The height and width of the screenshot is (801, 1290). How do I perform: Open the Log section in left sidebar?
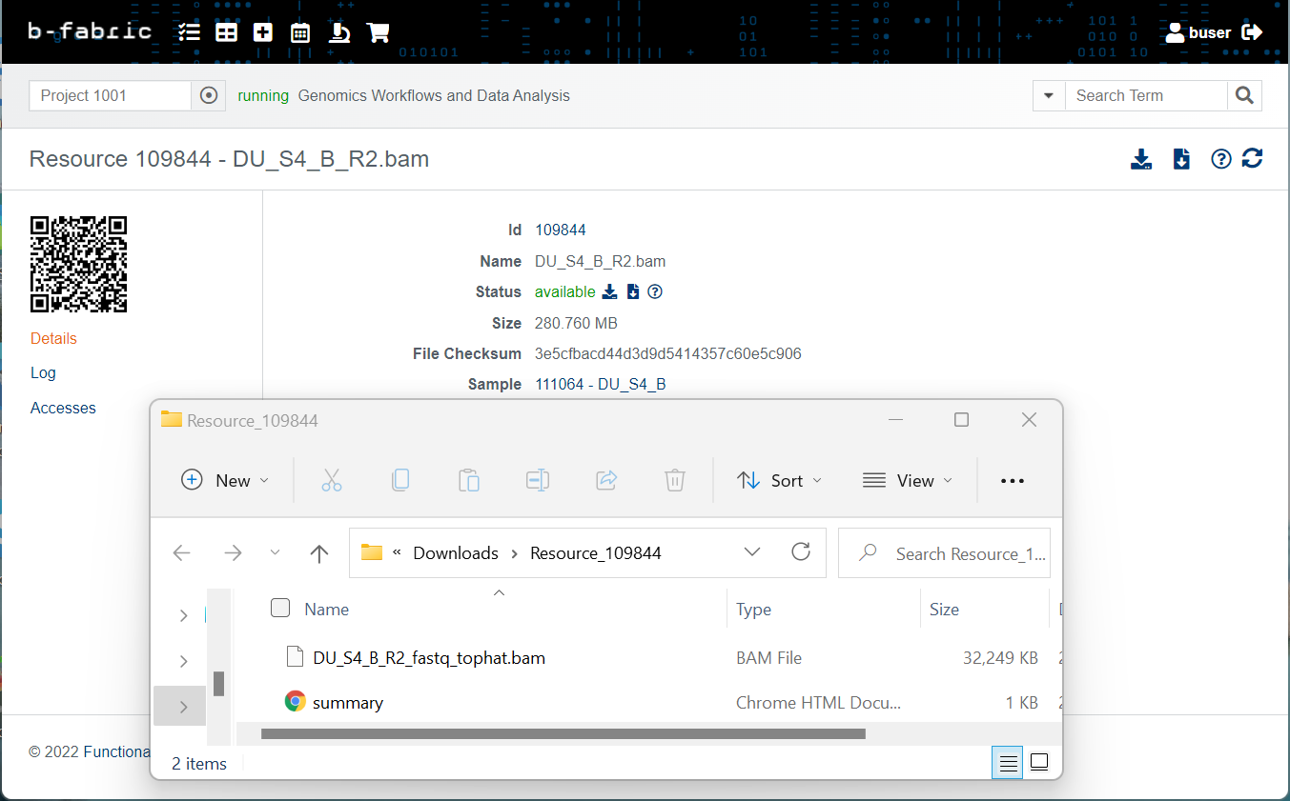[43, 373]
